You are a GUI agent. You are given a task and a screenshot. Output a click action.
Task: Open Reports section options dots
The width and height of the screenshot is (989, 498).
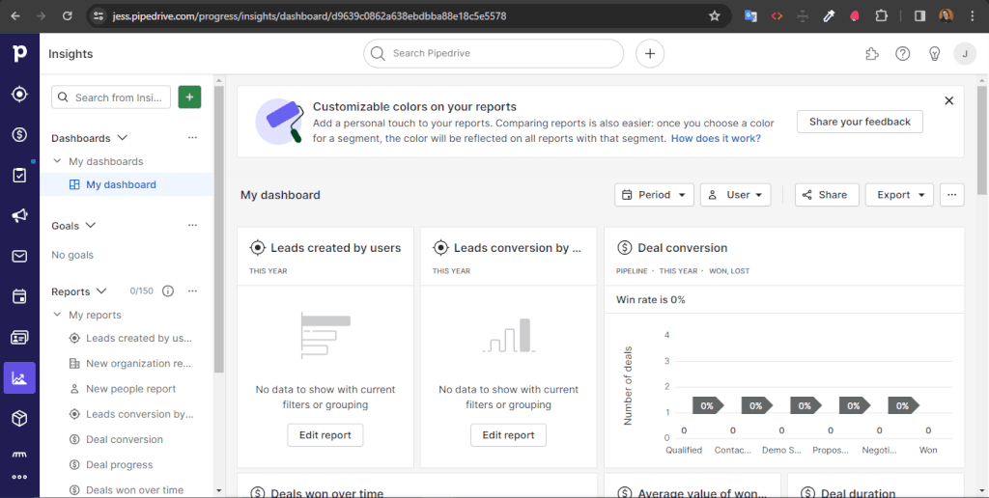click(x=192, y=291)
